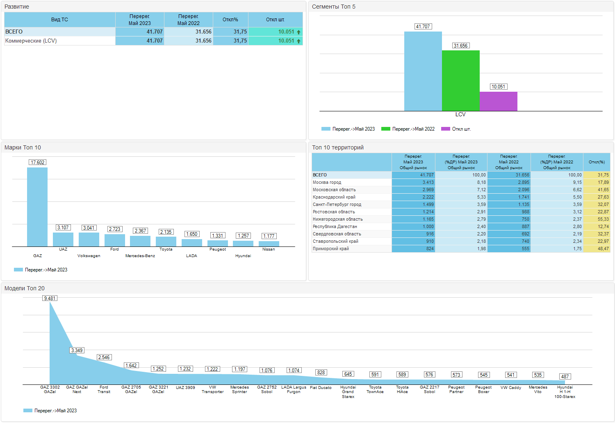Click legend swatch under Модели Топ 20 chart

click(x=28, y=411)
